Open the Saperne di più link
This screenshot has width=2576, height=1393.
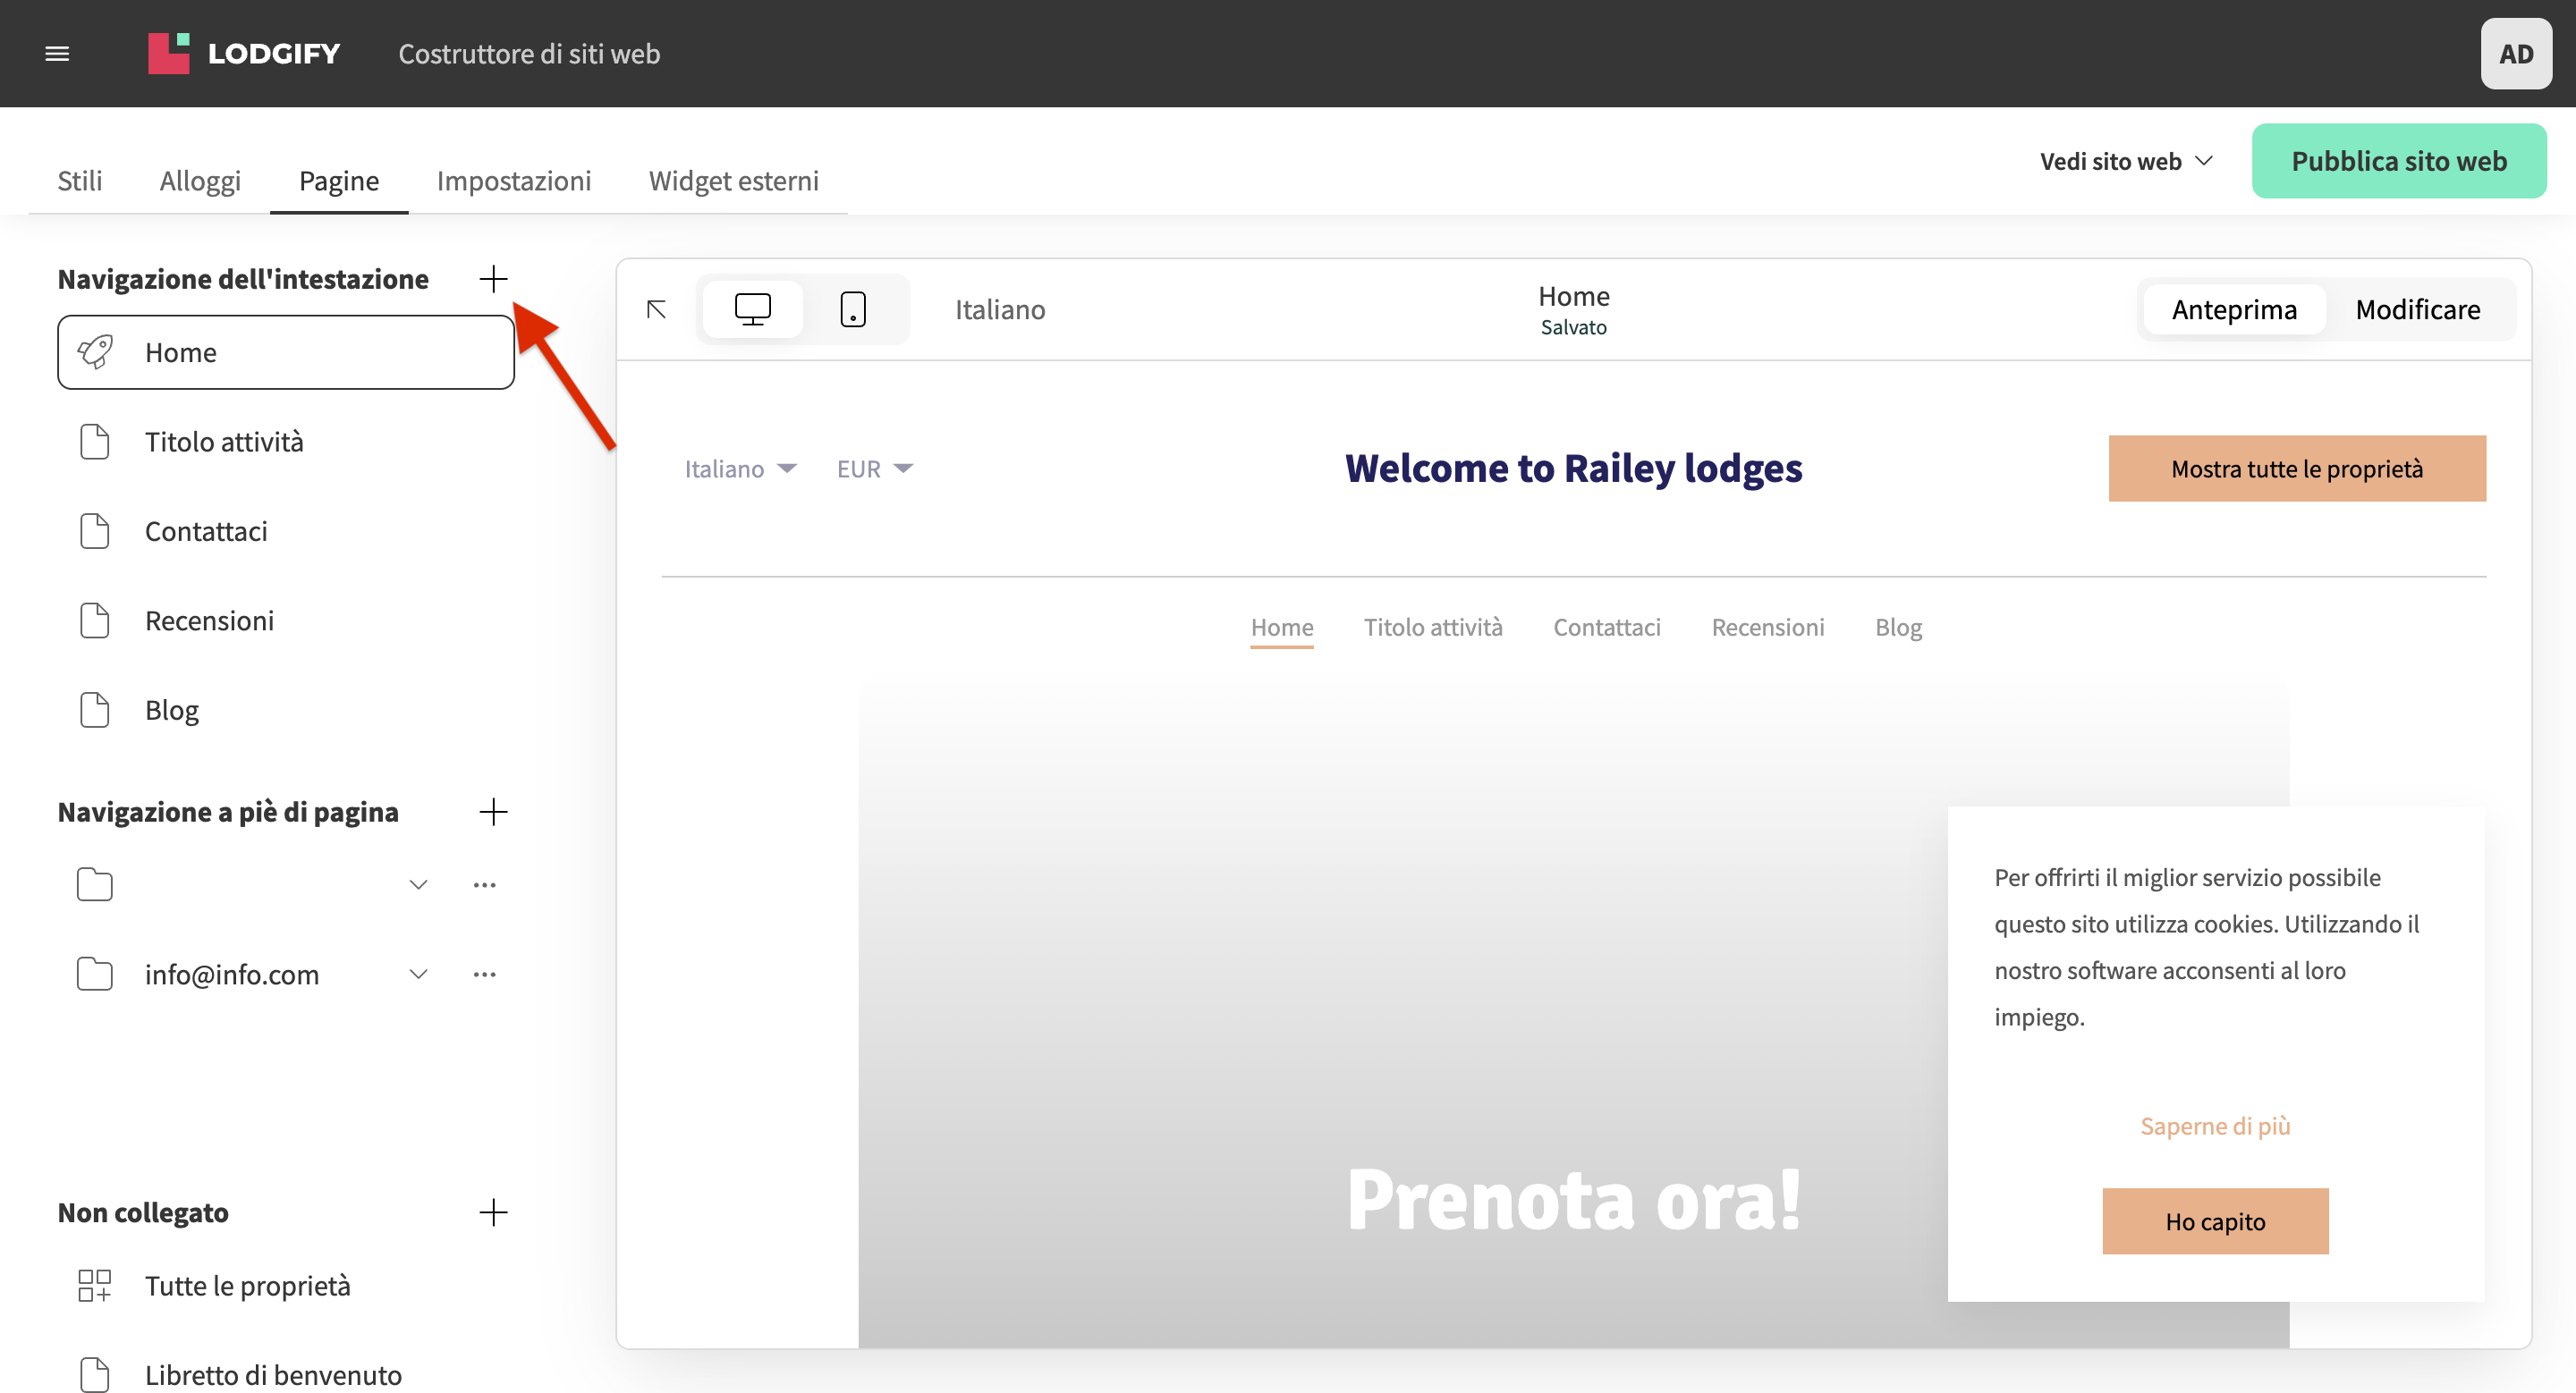2215,1127
